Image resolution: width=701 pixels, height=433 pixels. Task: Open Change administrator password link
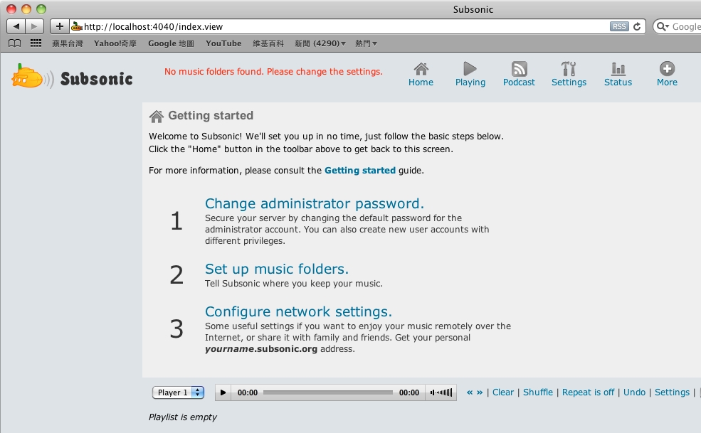315,203
